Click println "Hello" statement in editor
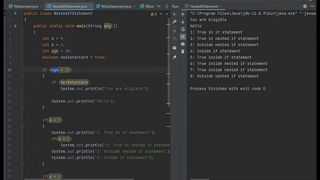320x180 pixels. coord(83,101)
